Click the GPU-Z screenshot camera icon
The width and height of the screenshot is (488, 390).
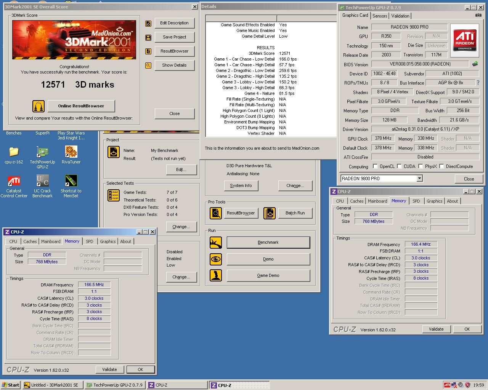[x=478, y=15]
